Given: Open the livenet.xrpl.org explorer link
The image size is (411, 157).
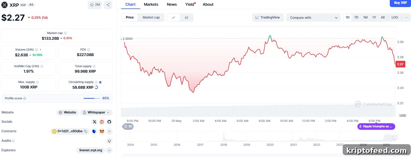Looking at the screenshot, I should [x=91, y=150].
